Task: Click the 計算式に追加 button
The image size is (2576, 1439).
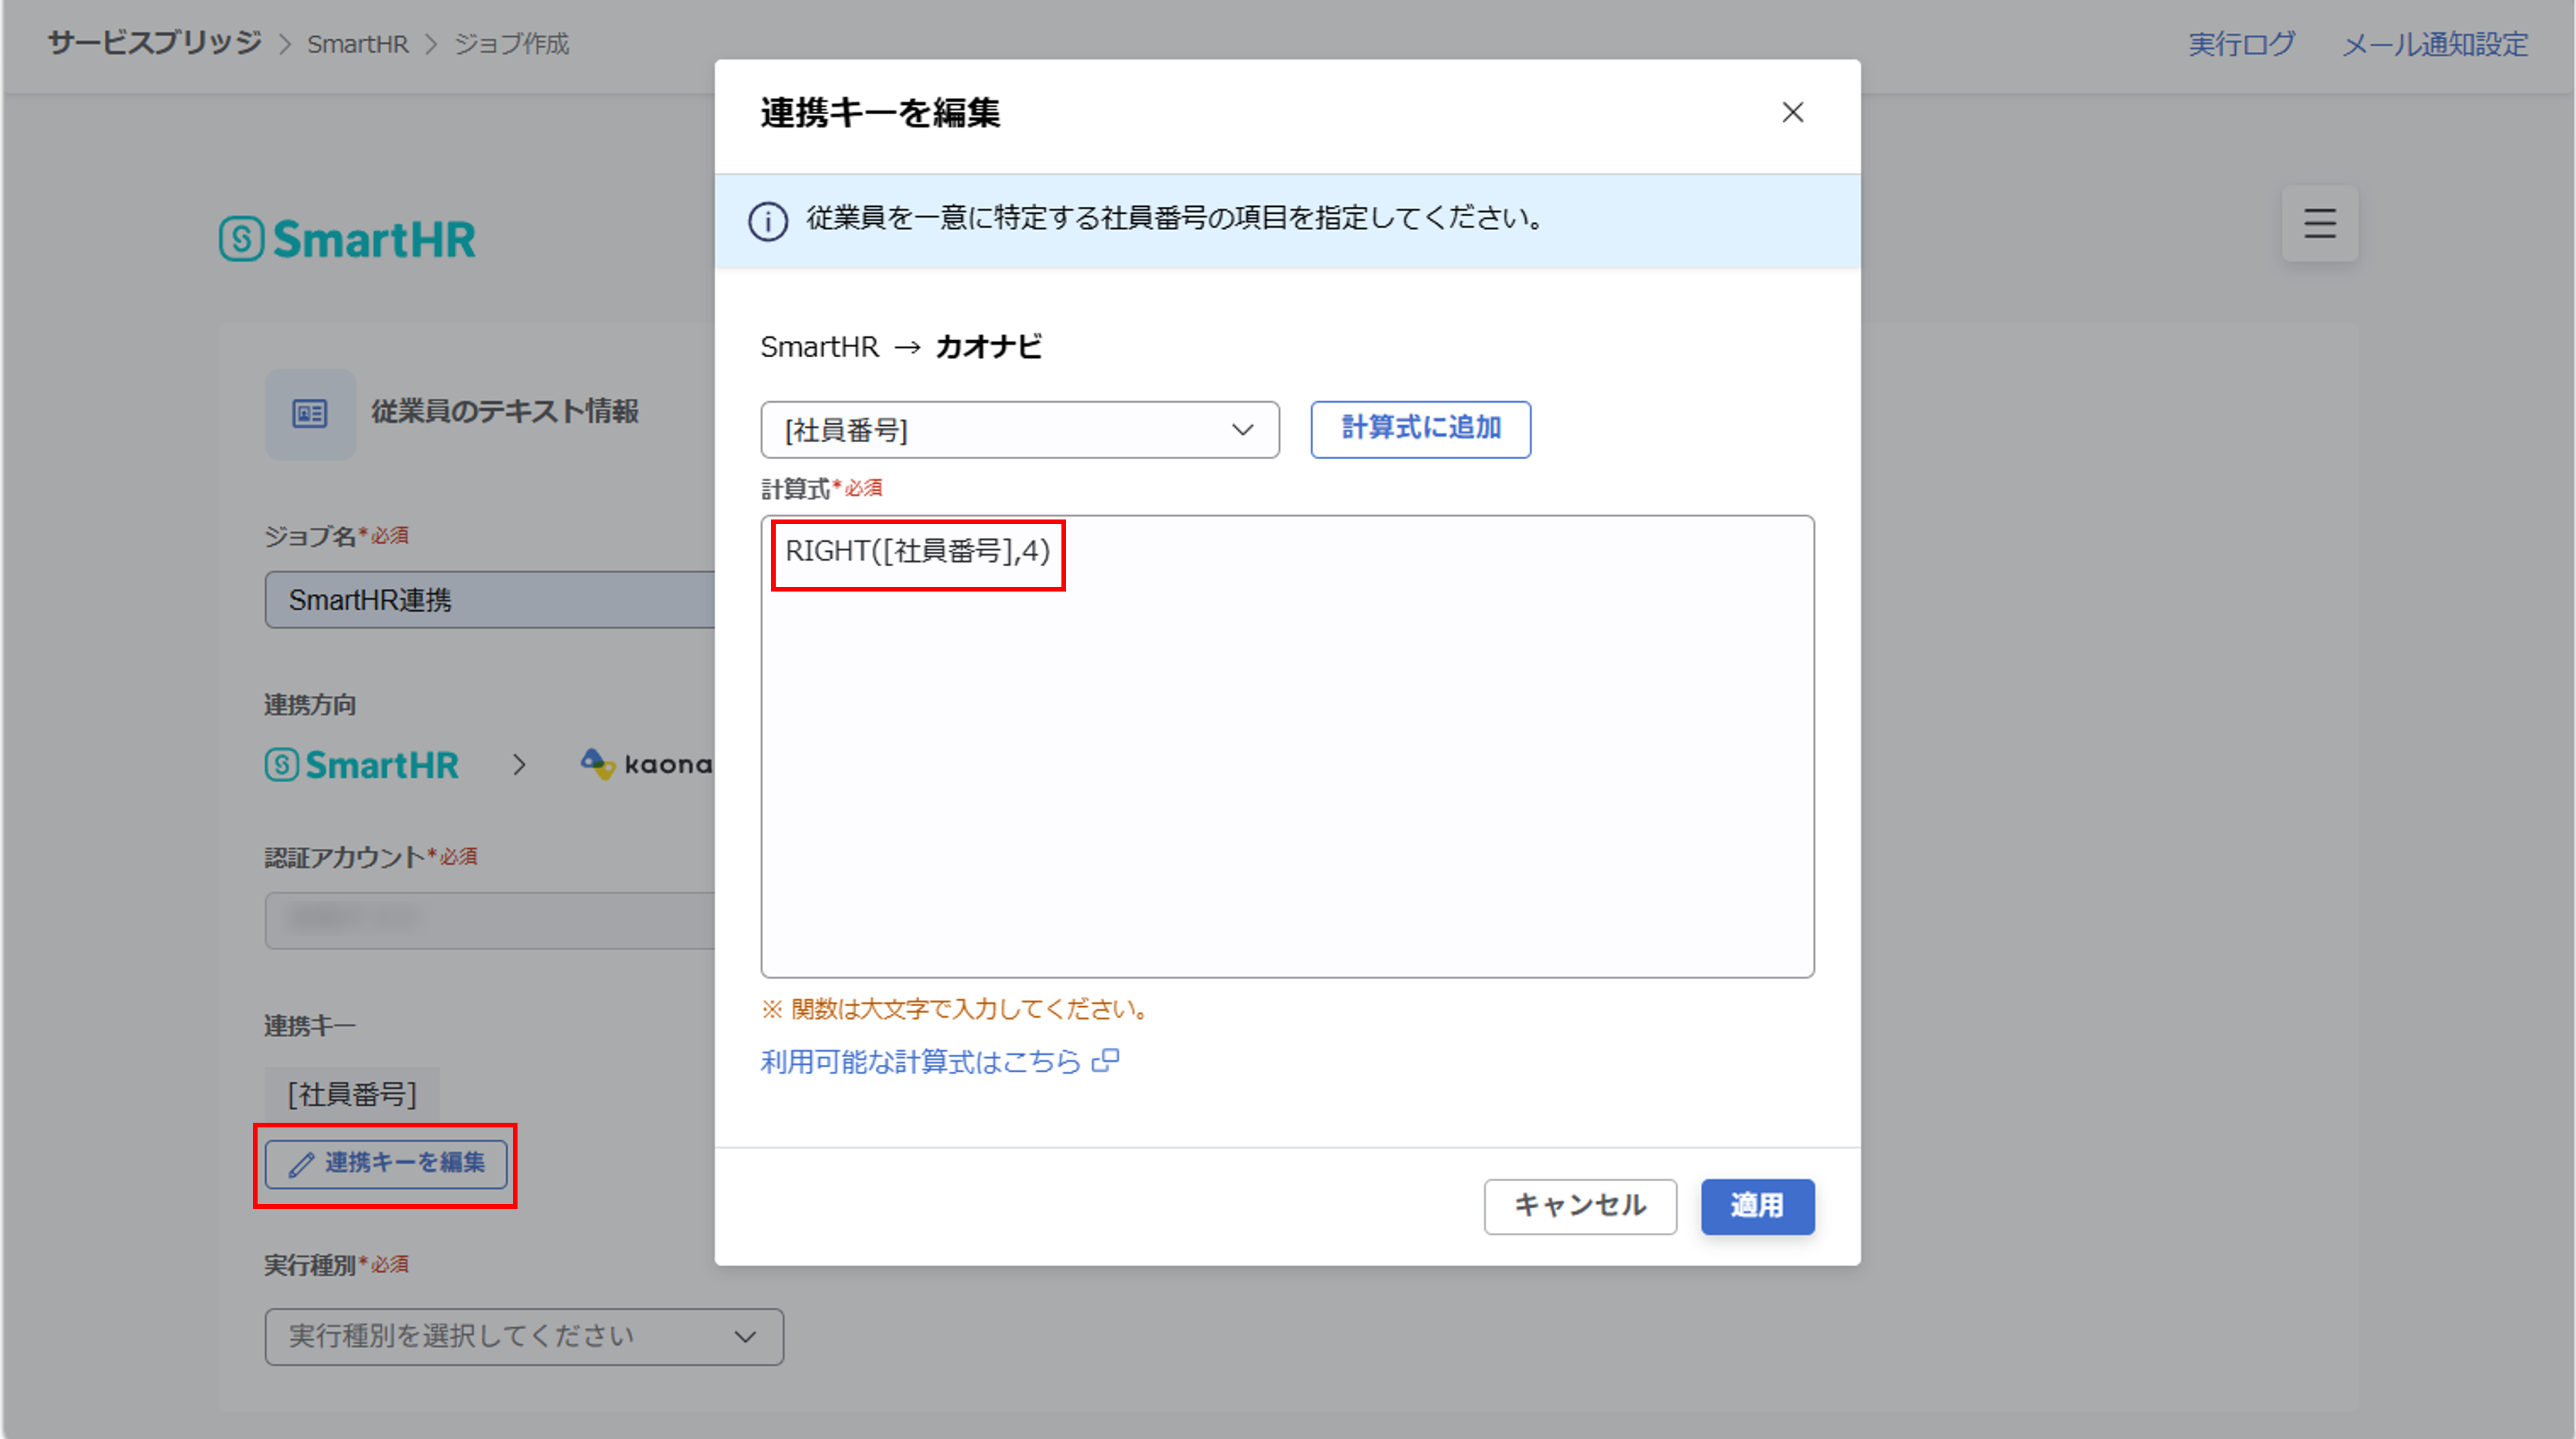Action: pos(1420,429)
